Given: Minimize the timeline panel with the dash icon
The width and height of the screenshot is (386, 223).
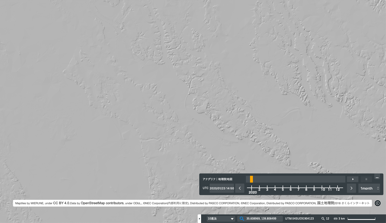Looking at the screenshot, I should coord(377,177).
